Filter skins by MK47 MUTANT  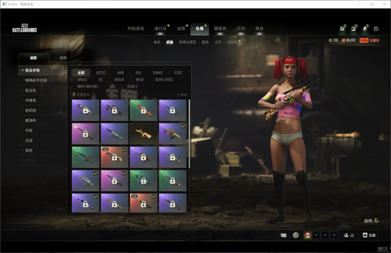tap(88, 86)
